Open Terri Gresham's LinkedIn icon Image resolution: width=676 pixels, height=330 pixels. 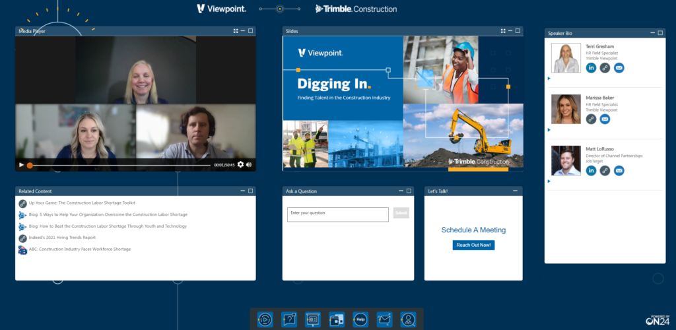click(591, 67)
